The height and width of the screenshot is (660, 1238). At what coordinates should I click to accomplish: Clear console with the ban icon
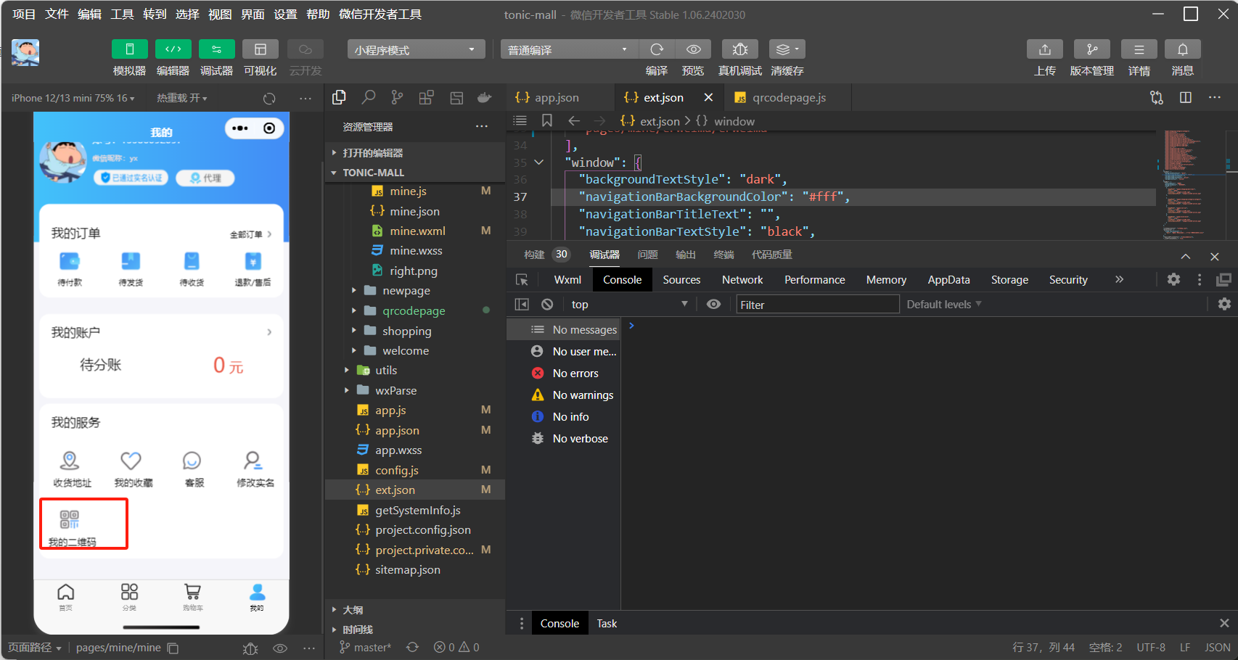547,305
